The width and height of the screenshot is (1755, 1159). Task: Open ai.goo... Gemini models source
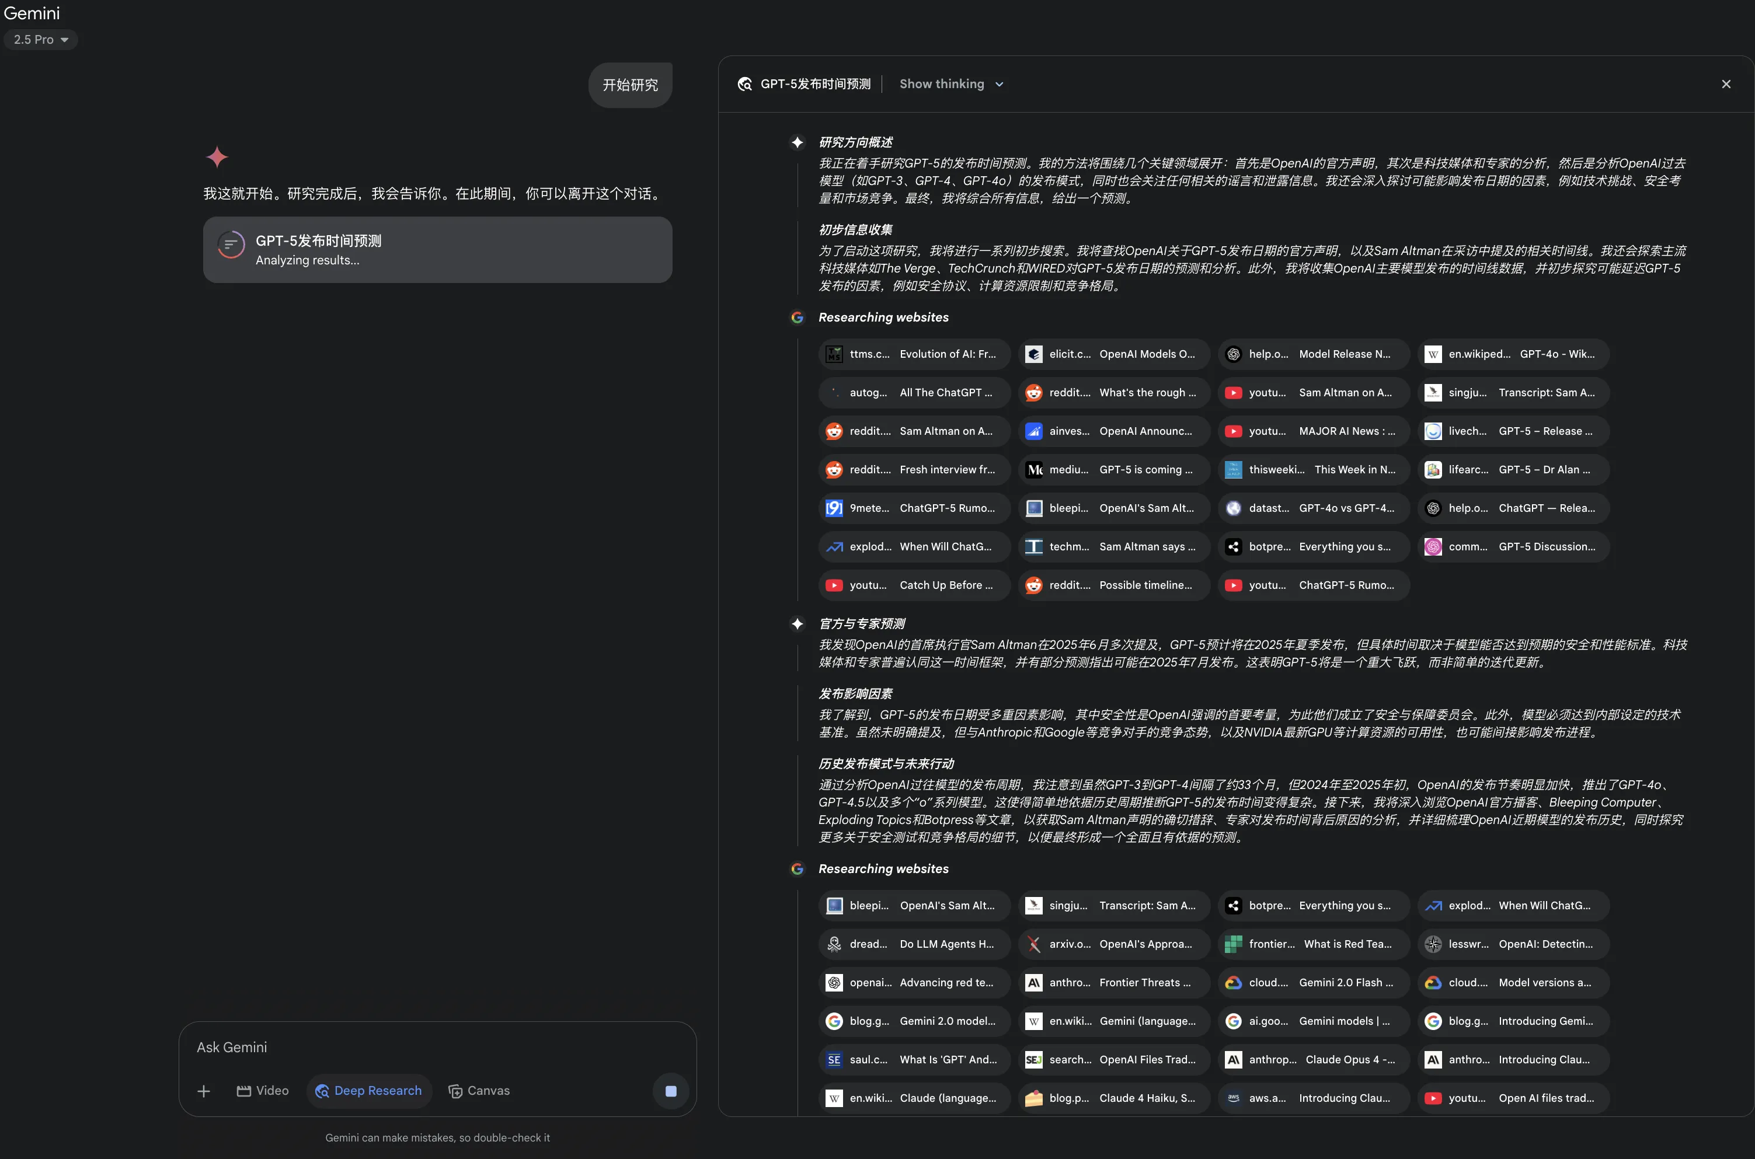point(1314,1021)
